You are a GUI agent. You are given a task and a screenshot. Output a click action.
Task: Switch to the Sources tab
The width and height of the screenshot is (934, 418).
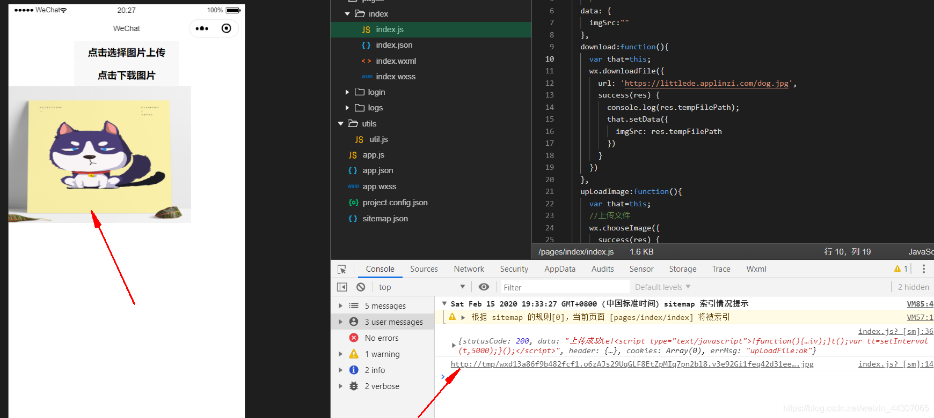click(424, 269)
